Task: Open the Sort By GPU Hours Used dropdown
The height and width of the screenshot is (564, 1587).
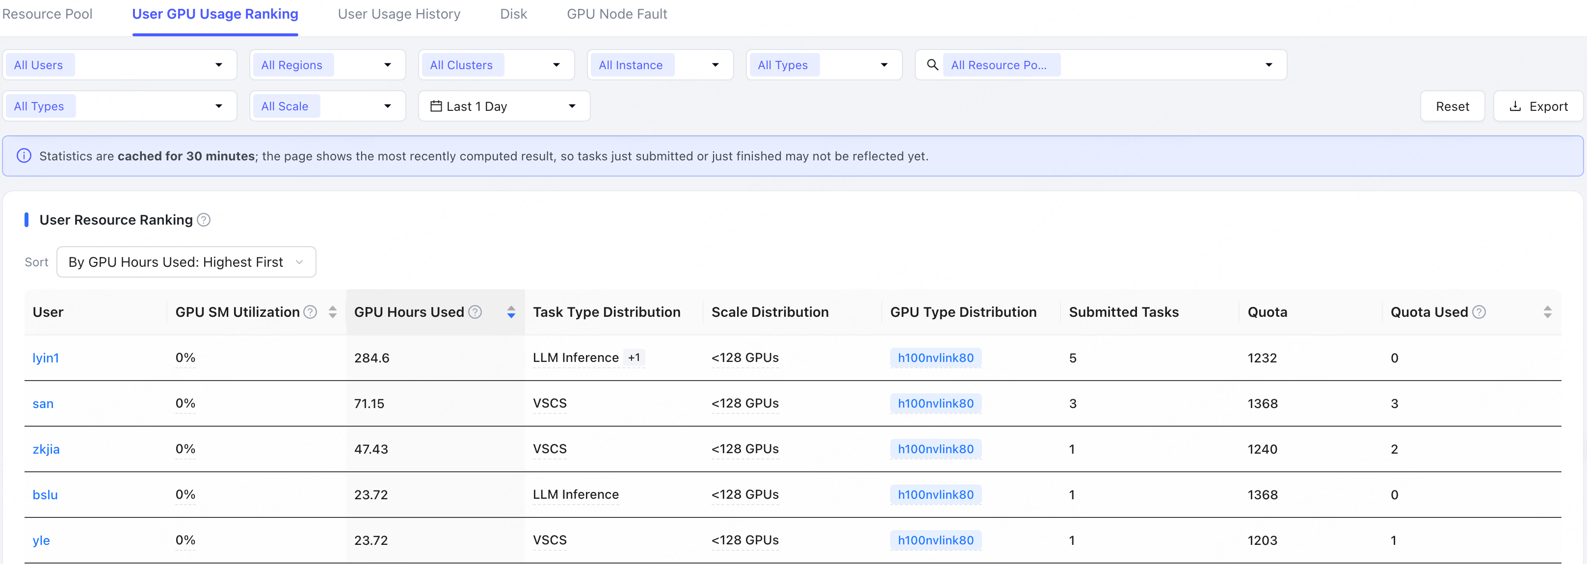Action: coord(186,262)
